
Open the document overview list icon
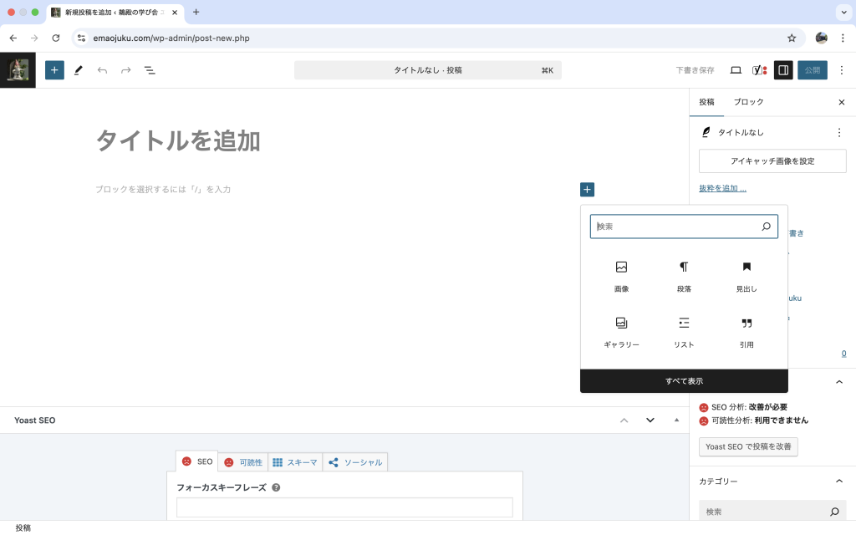coord(150,70)
